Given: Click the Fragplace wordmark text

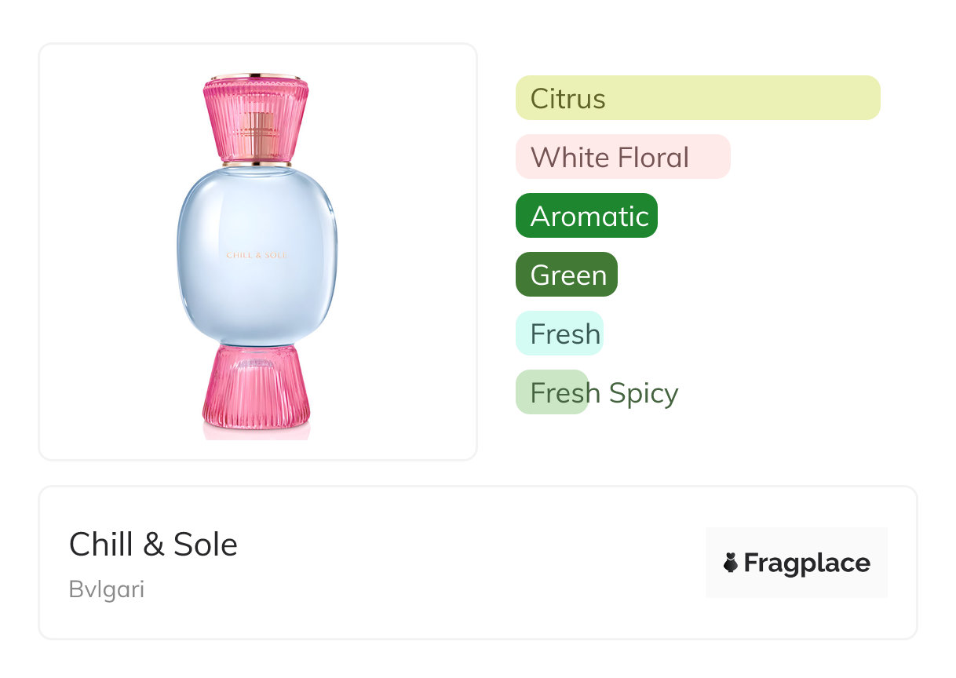Looking at the screenshot, I should pos(807,563).
